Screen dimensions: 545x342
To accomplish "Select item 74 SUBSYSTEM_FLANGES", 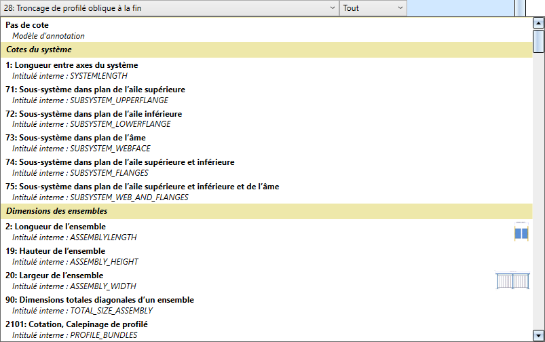I will 120,163.
